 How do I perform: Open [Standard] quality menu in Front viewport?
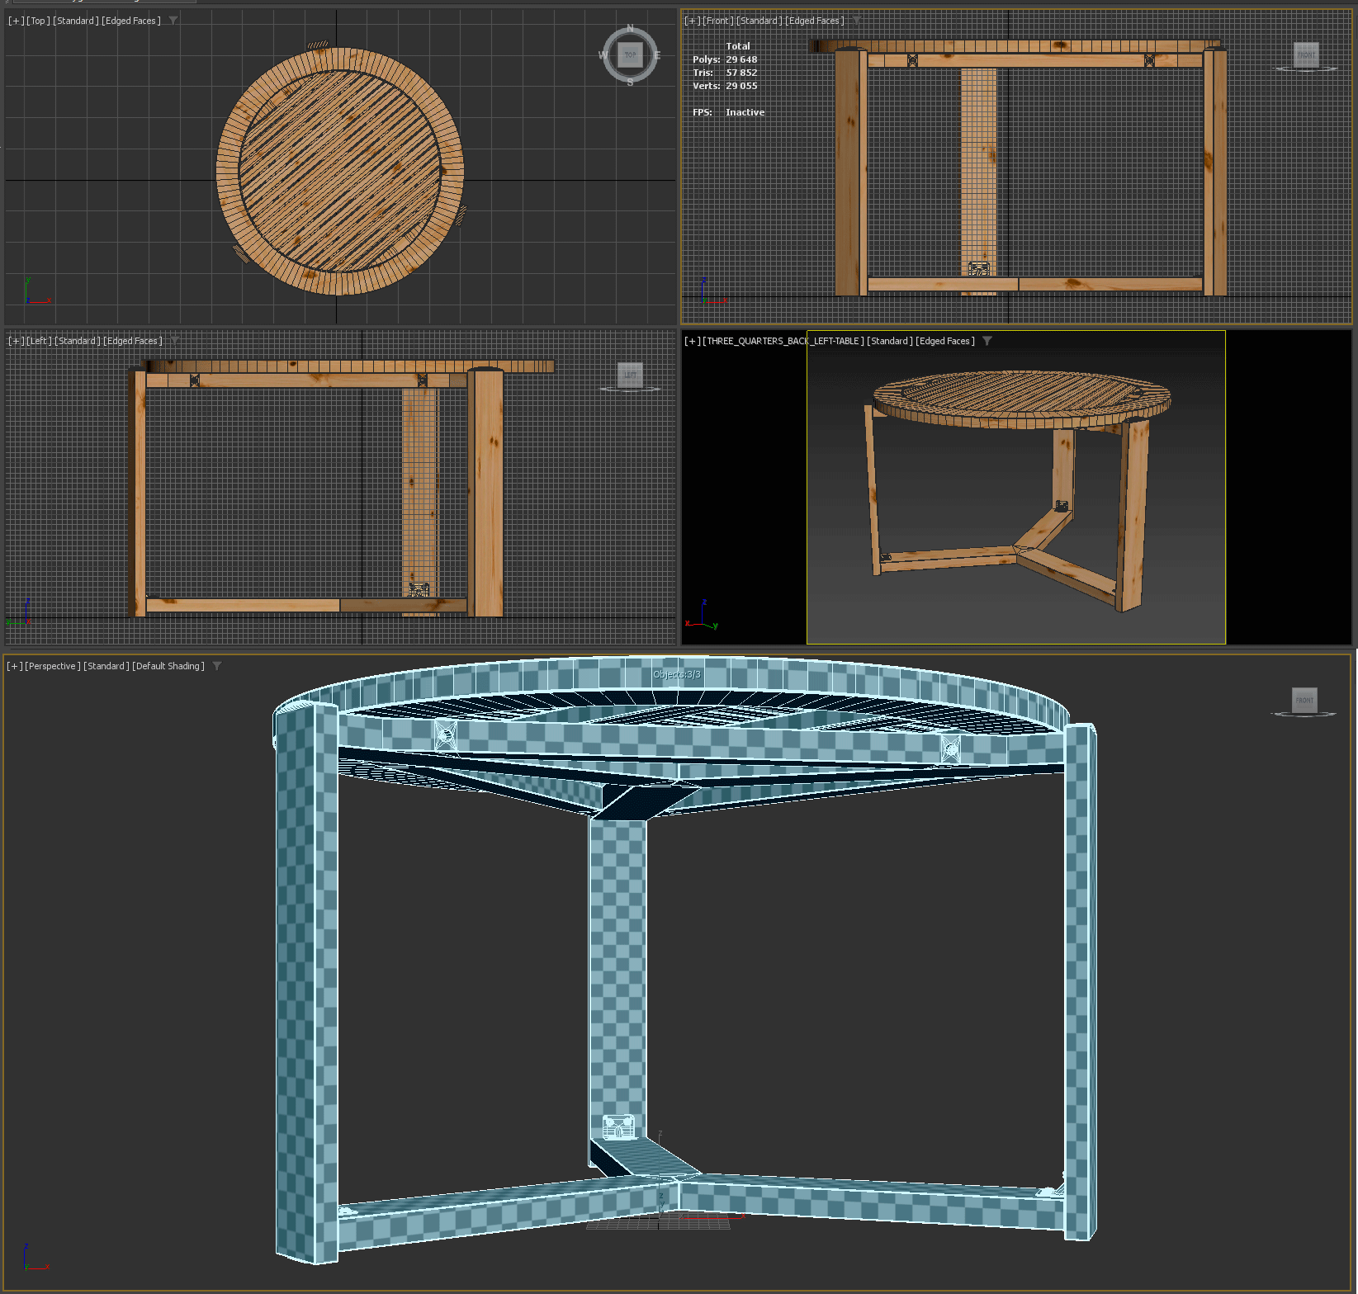(x=759, y=21)
